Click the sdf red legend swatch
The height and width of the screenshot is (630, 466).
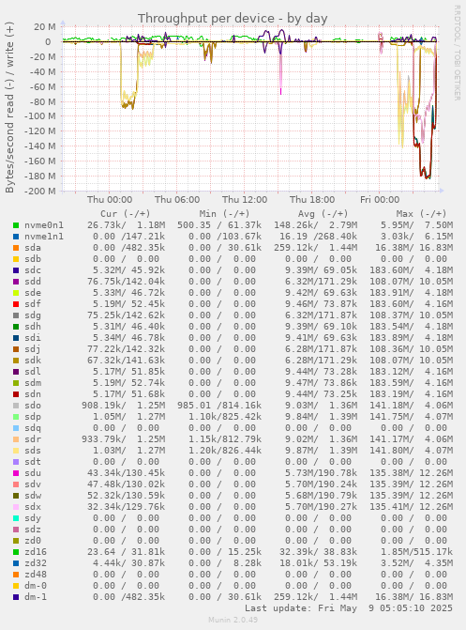pyautogui.click(x=16, y=304)
